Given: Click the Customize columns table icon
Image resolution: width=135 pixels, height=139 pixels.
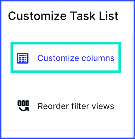Looking at the screenshot, I should [22, 58].
